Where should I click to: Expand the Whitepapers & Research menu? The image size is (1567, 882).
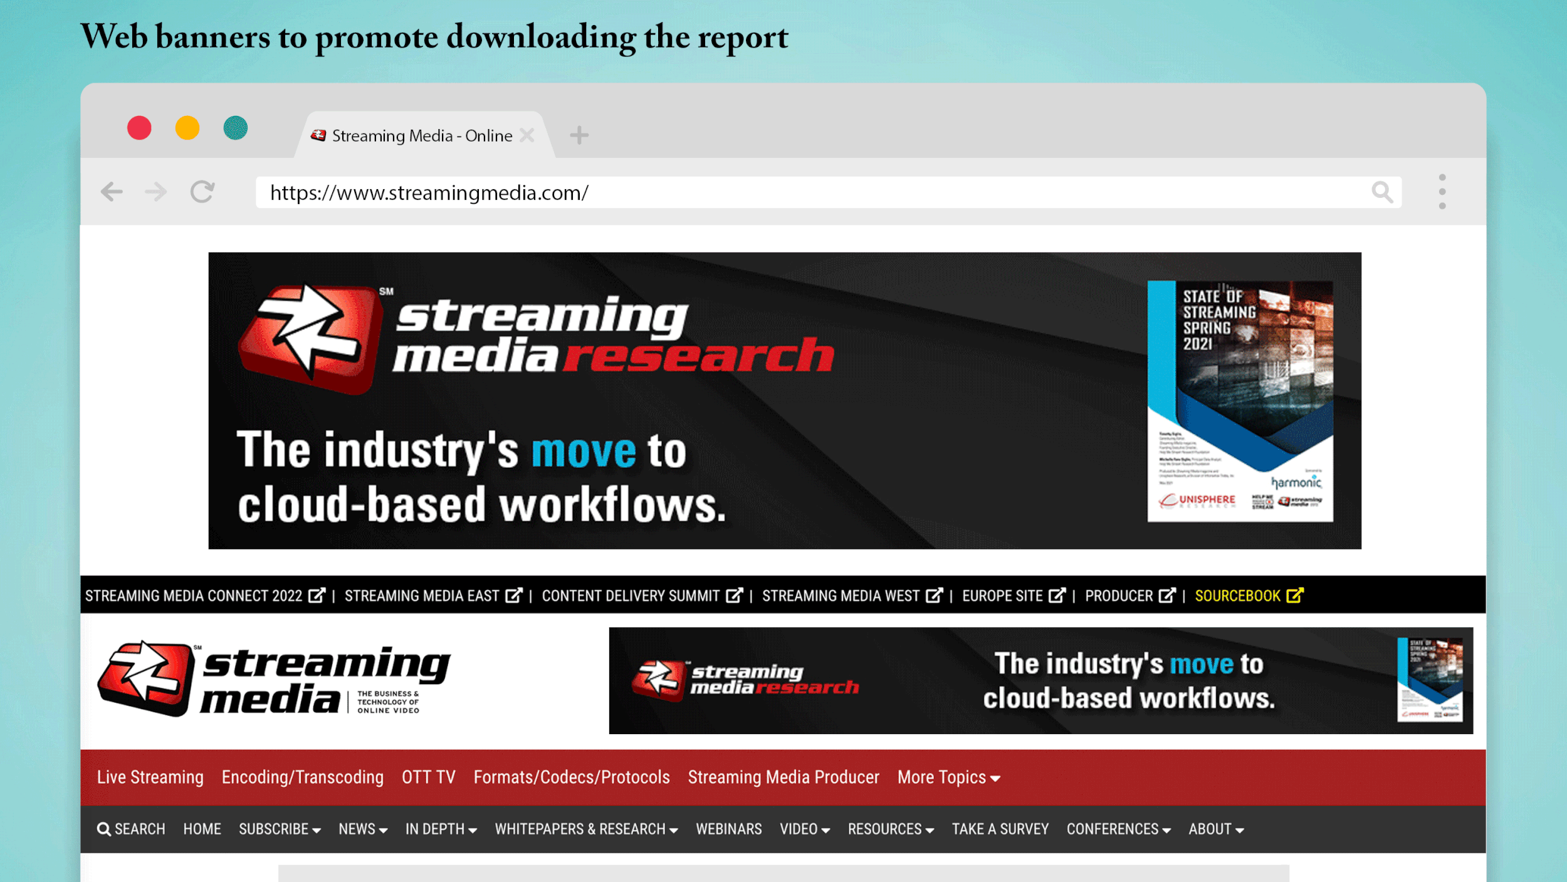tap(586, 829)
